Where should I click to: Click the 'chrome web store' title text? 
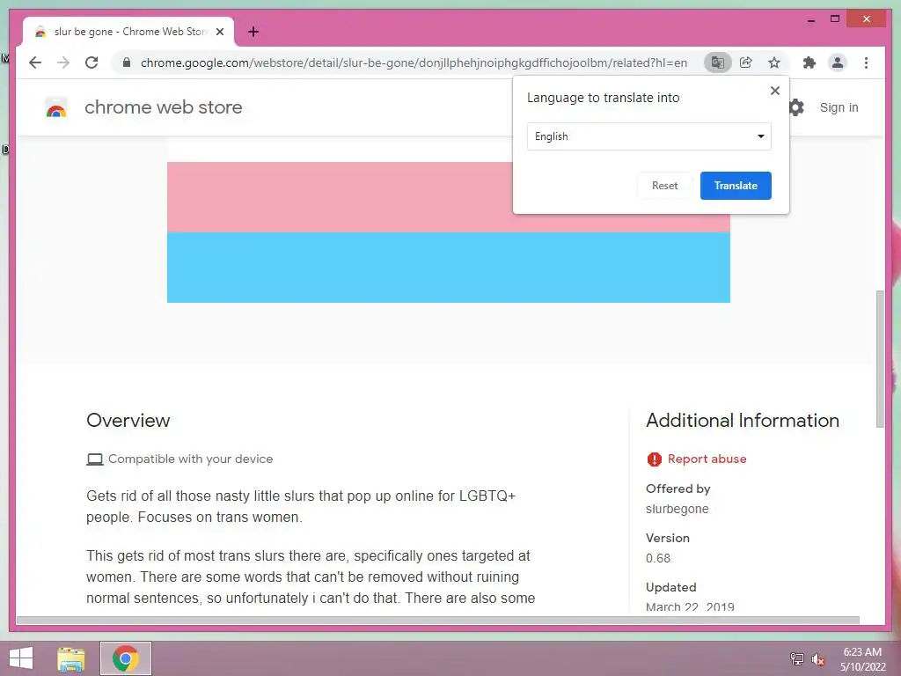pos(163,107)
